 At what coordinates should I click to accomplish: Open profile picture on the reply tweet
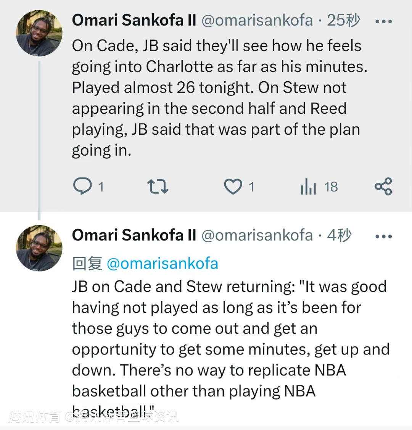point(39,248)
